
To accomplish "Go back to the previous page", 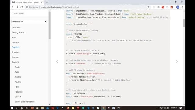I will [x=13, y=7].
